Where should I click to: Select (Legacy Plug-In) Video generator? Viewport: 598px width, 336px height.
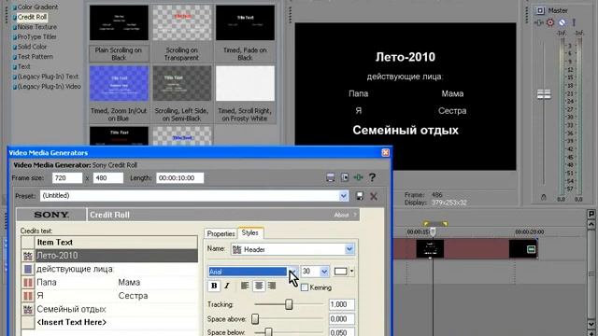click(x=49, y=86)
